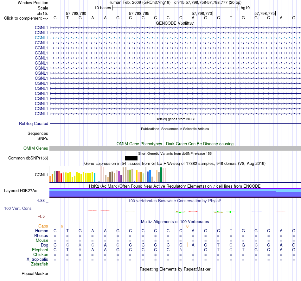This screenshot has height=281, width=301.
Task: Select the 'Chicken' alignment row label
Action: tap(41, 254)
